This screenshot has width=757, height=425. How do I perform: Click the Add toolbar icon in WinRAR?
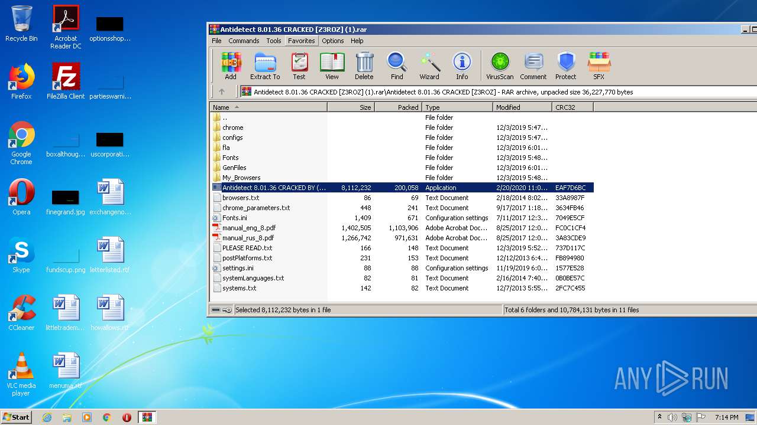click(231, 66)
